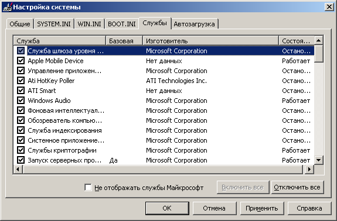
Task: Toggle checkbox for Системное приложение… service
Action: pyautogui.click(x=21, y=140)
